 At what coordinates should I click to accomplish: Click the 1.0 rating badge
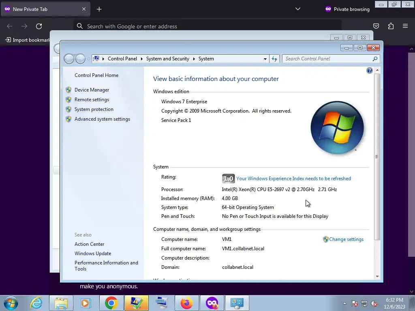pos(229,179)
